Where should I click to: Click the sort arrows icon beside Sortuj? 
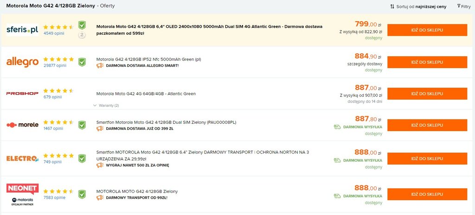pos(392,6)
